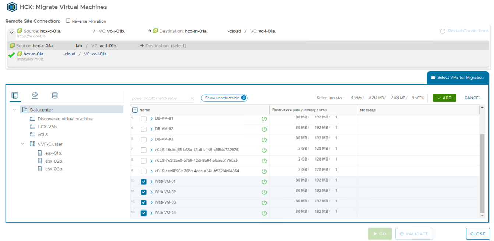Viewport: 494px width, 241px height.
Task: Click the esx-02b. host icon
Action: [40, 161]
